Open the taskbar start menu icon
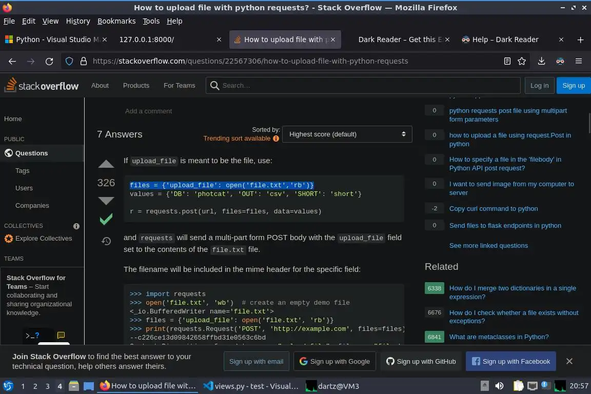The height and width of the screenshot is (394, 591). (8, 386)
